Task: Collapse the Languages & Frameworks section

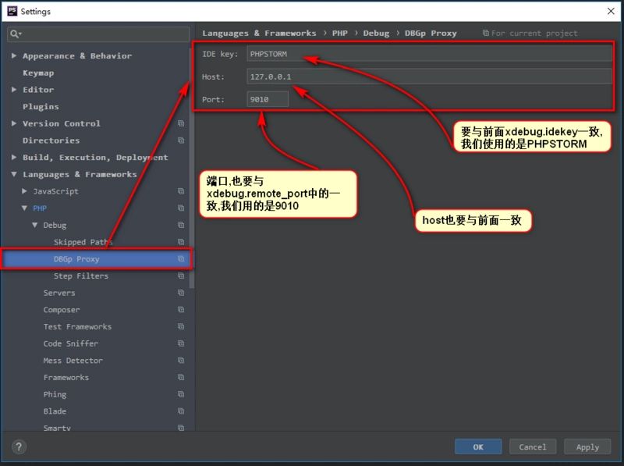Action: coord(14,175)
